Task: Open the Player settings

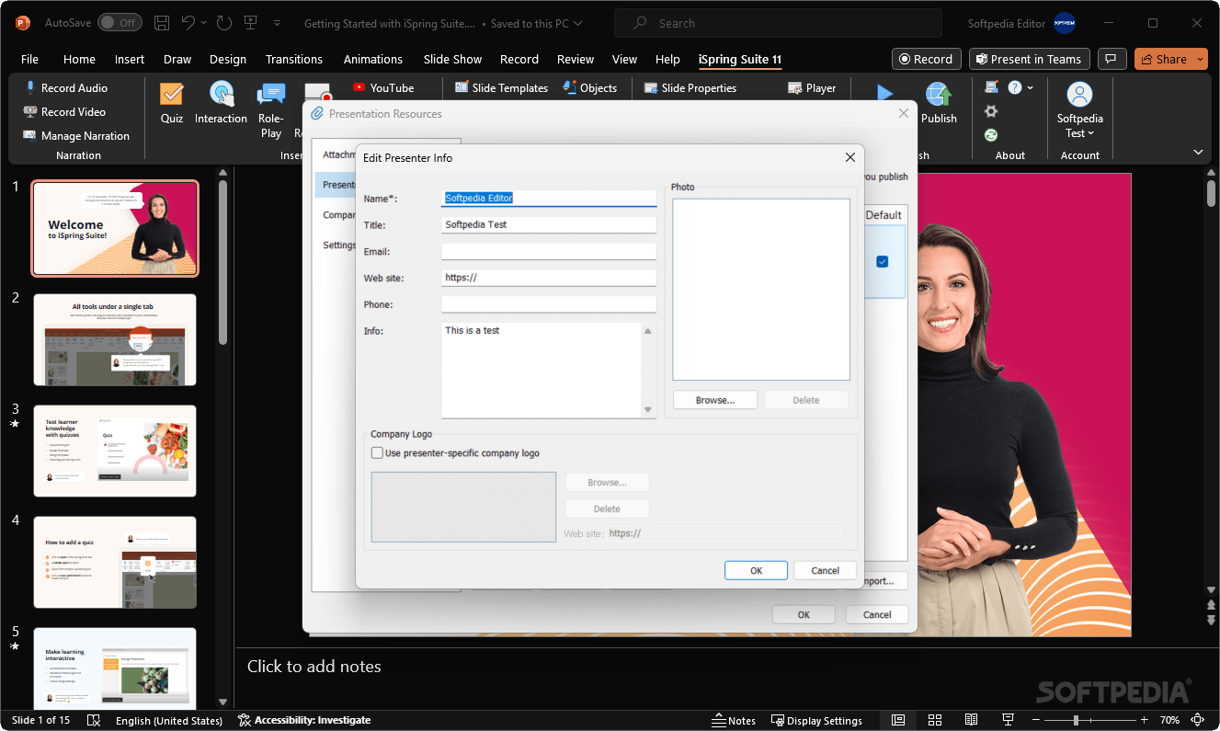Action: tap(812, 88)
